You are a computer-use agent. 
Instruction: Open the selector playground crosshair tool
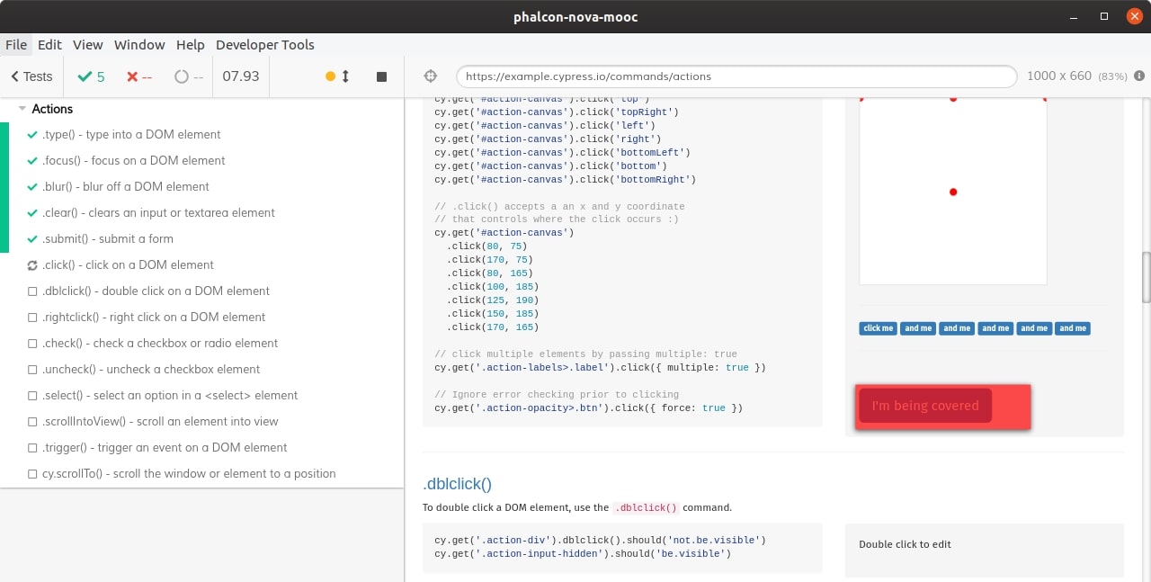tap(430, 76)
